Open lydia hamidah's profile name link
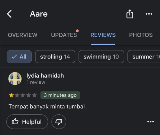The image size is (160, 135). 45,75
